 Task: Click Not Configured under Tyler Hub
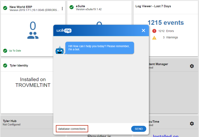click(x=12, y=124)
